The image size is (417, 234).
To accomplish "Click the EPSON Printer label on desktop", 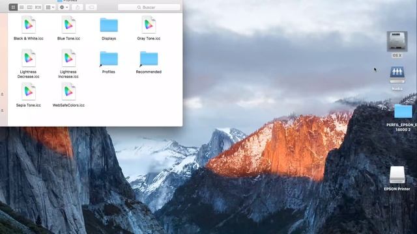I will click(397, 189).
